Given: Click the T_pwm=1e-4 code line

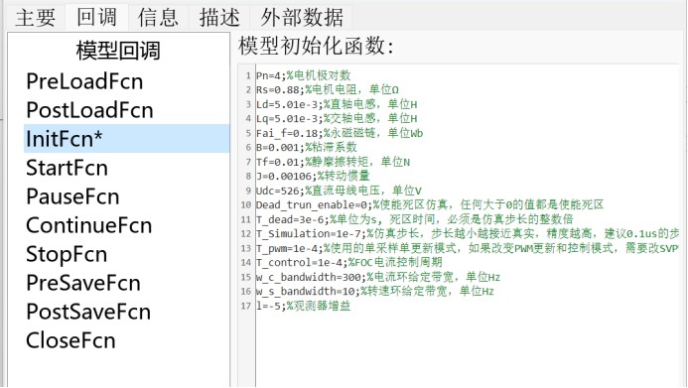Looking at the screenshot, I should (468, 248).
